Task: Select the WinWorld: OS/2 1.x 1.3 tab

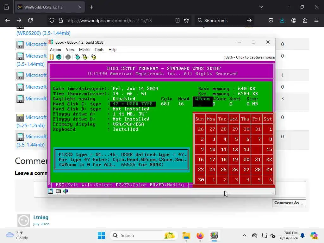Action: (x=50, y=7)
